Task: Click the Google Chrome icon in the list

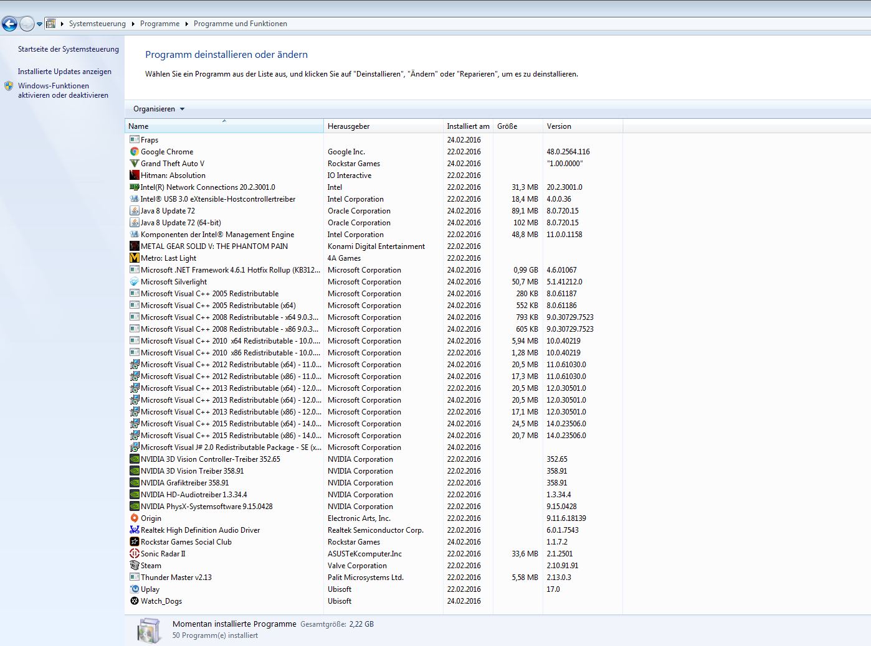Action: [134, 151]
